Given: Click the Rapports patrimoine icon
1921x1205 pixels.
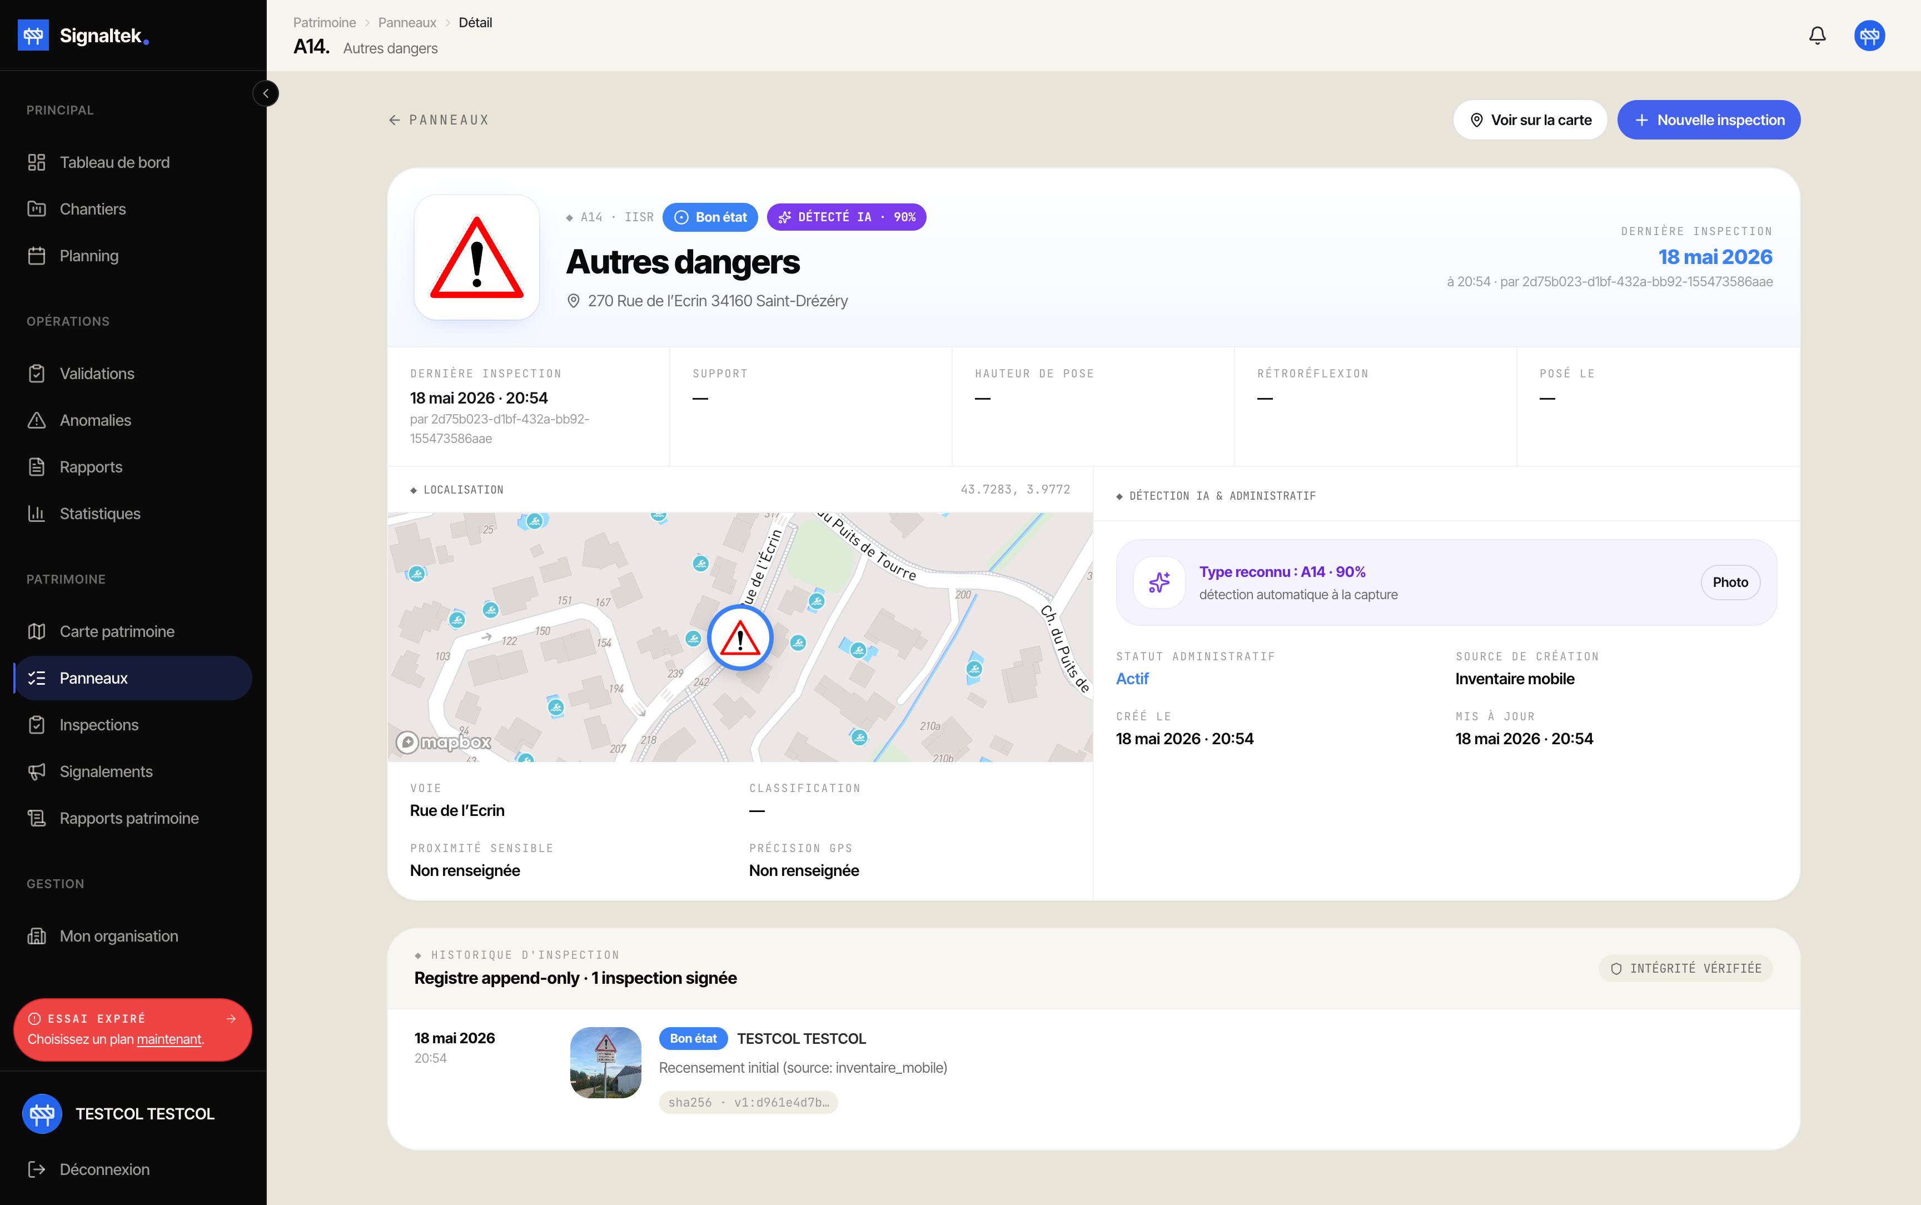Looking at the screenshot, I should 37,819.
